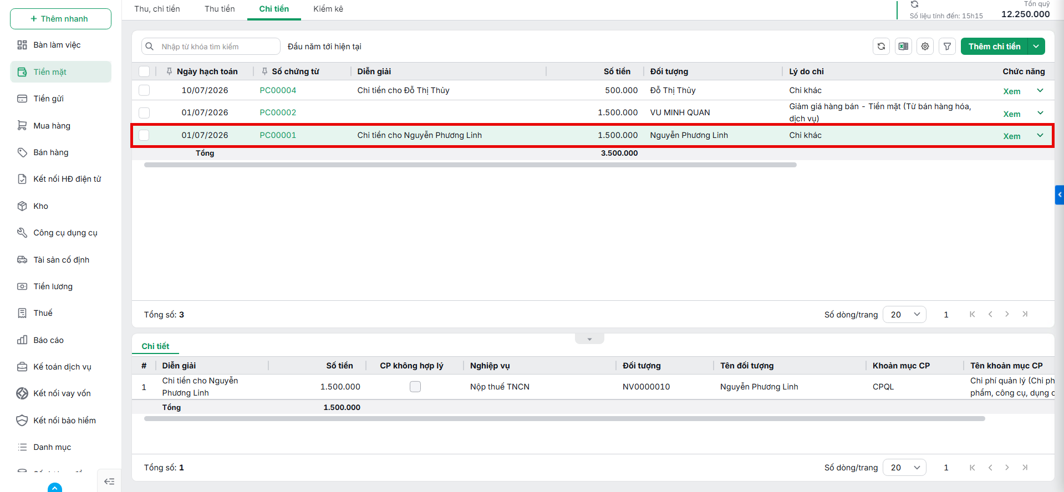
Task: Expand actions dropdown for PC00002 row
Action: click(x=1040, y=113)
